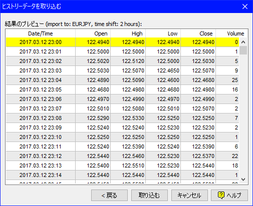Select row dated 2017.03.12 23:06
253x206 pixels.
(122, 99)
